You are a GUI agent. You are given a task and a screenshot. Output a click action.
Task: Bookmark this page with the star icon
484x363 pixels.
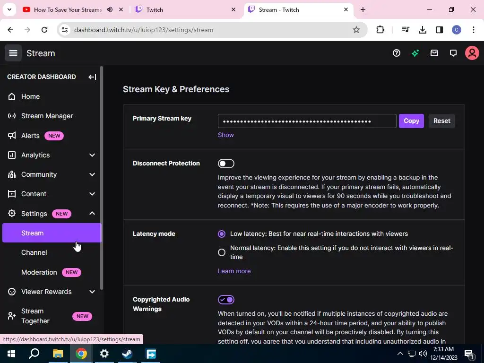coord(356,30)
